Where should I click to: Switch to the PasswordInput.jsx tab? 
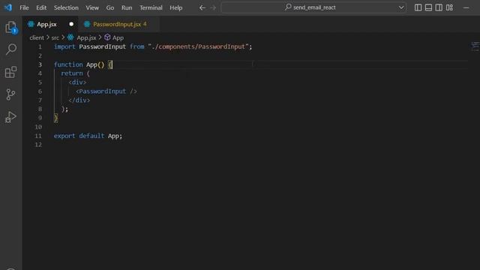118,24
